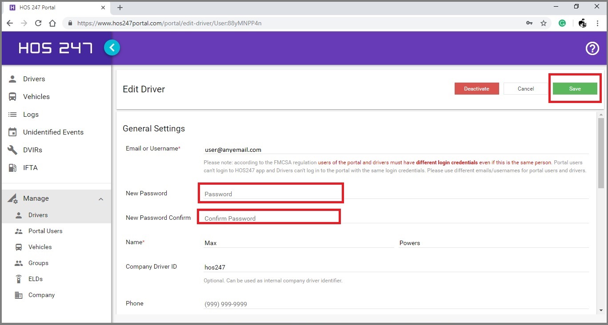
Task: Click the Company Driver ID field
Action: (x=396, y=267)
